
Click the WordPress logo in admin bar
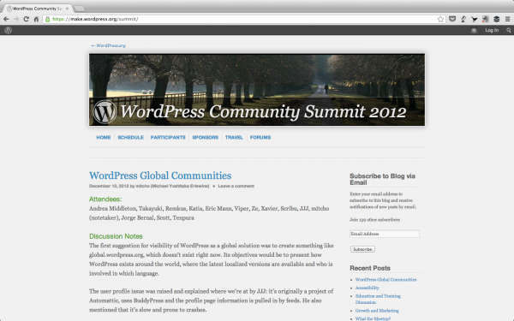9,30
